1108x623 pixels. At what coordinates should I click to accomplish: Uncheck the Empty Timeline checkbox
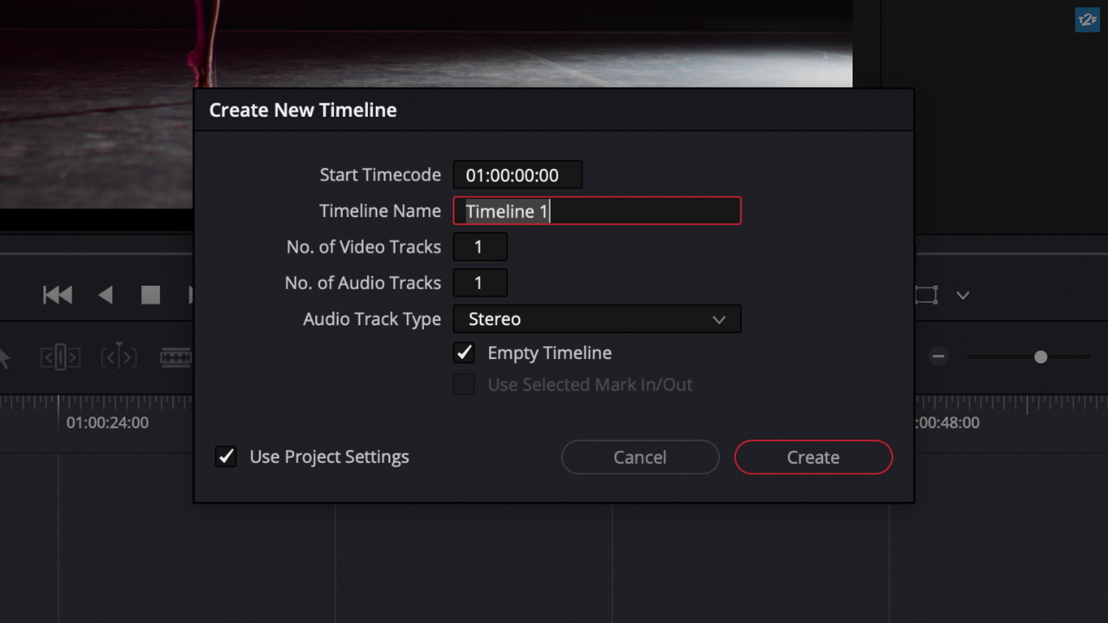[464, 353]
